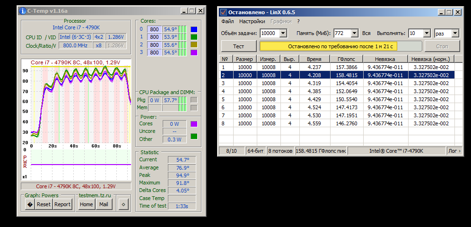Expand the раз units dropdown

(x=455, y=33)
